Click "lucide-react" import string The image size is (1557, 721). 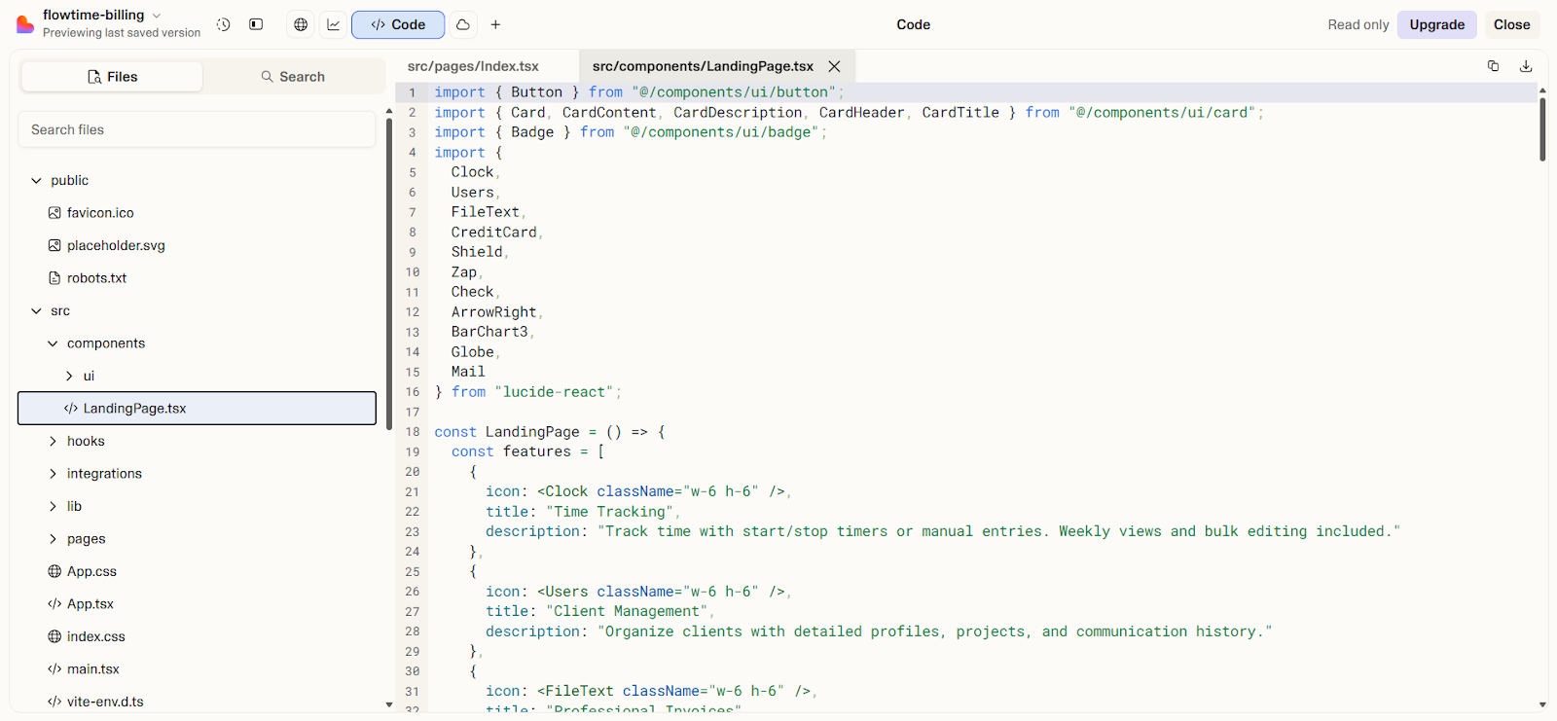[x=554, y=392]
